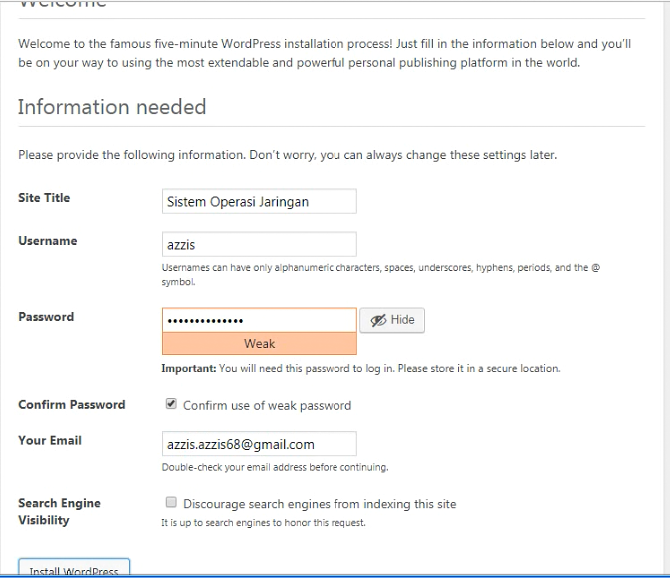
Task: Click the 'Confirm use of weak password' label text
Action: coord(267,406)
